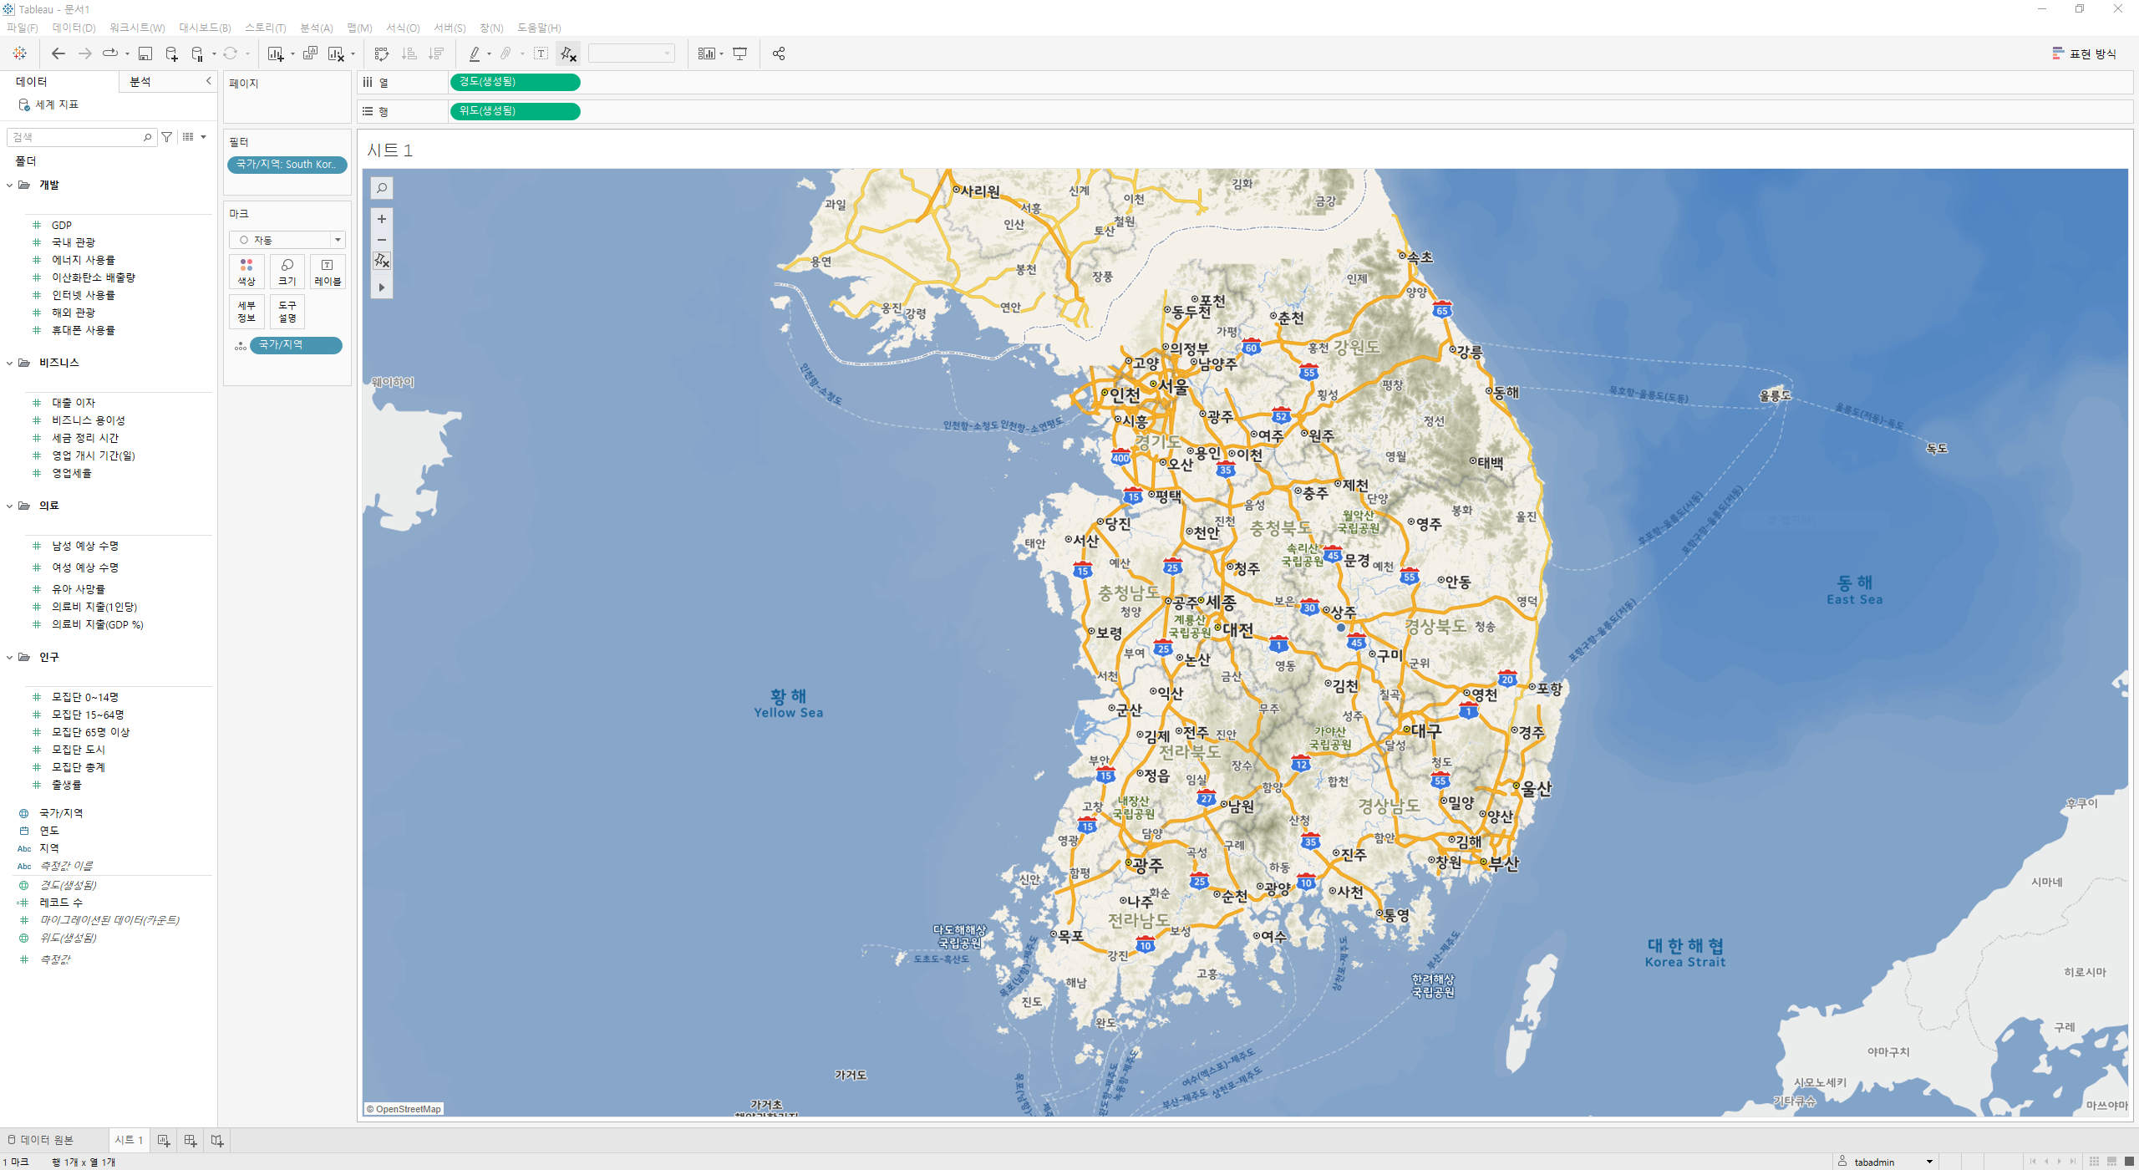Switch to the 분석 pane tab
The width and height of the screenshot is (2139, 1170).
click(140, 82)
